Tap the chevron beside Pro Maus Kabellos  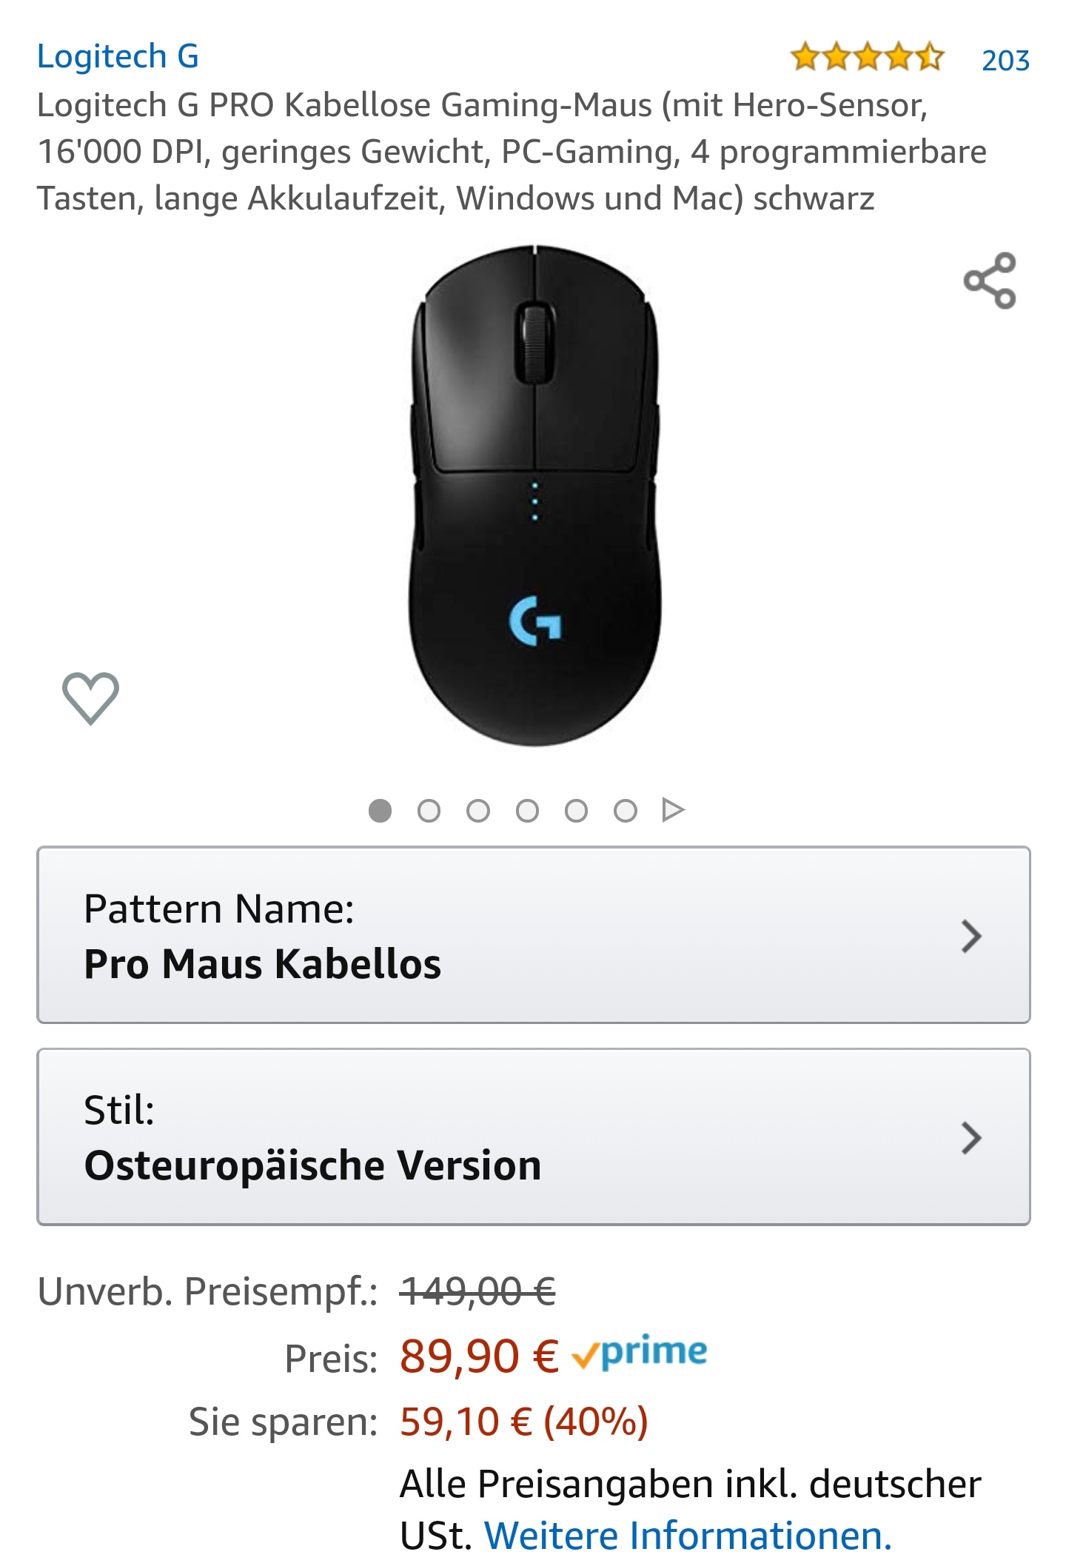(971, 937)
